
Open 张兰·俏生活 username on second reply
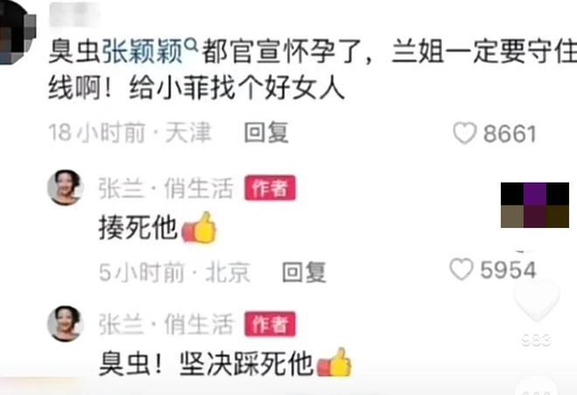pos(166,324)
